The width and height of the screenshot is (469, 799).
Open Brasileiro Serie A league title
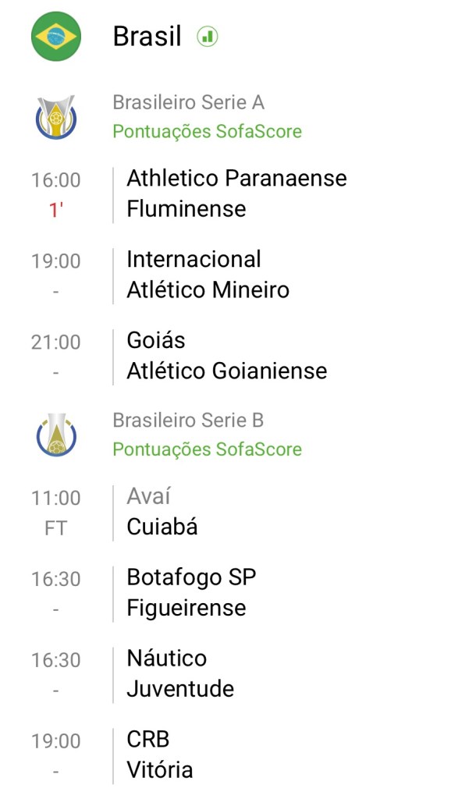pos(188,102)
